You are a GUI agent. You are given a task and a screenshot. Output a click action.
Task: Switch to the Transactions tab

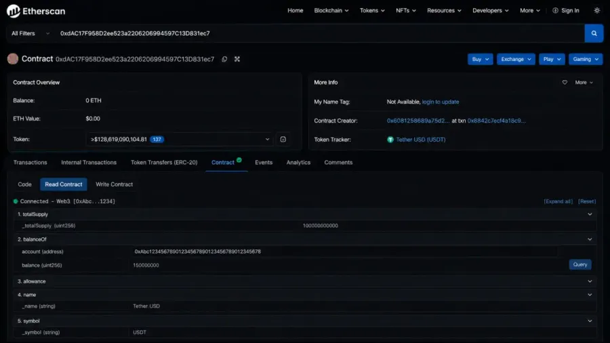(x=30, y=163)
